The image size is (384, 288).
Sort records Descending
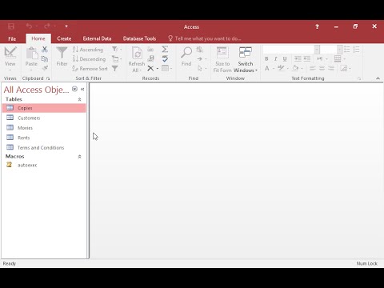point(90,59)
